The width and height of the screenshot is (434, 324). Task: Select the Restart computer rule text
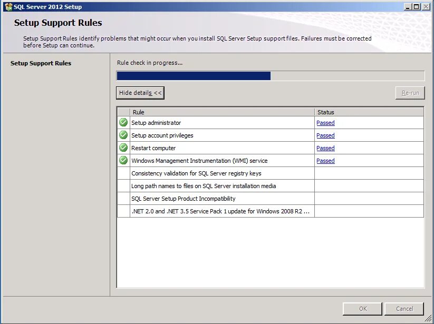click(x=153, y=148)
